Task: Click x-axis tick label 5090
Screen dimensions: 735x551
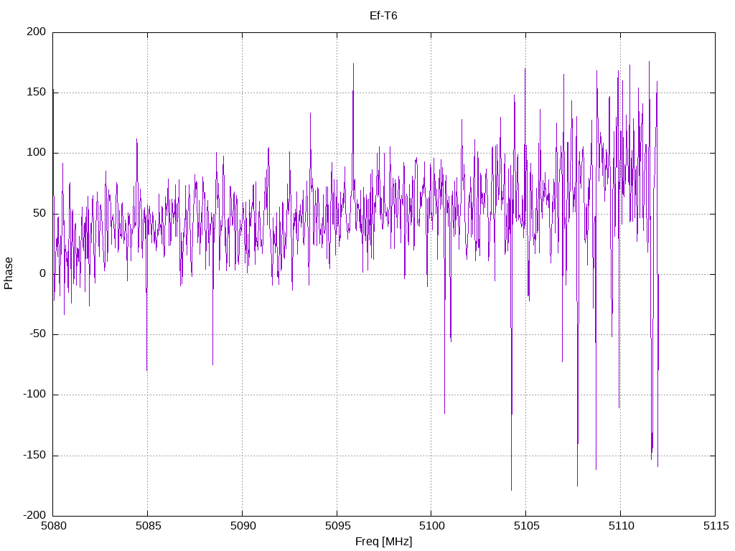Action: click(x=243, y=526)
